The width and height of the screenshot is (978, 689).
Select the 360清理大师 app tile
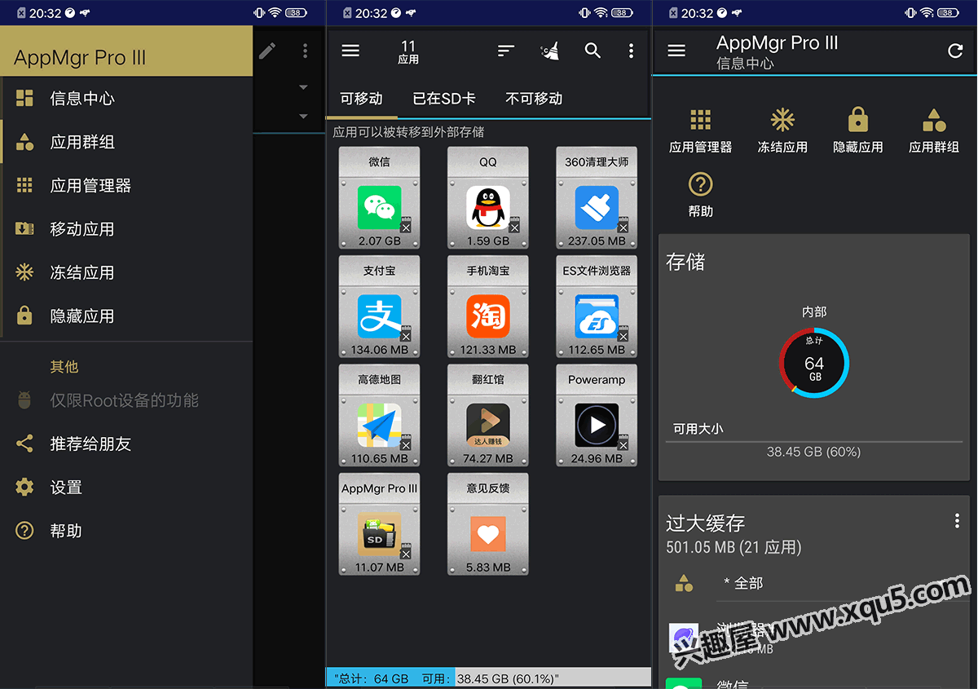pos(597,197)
